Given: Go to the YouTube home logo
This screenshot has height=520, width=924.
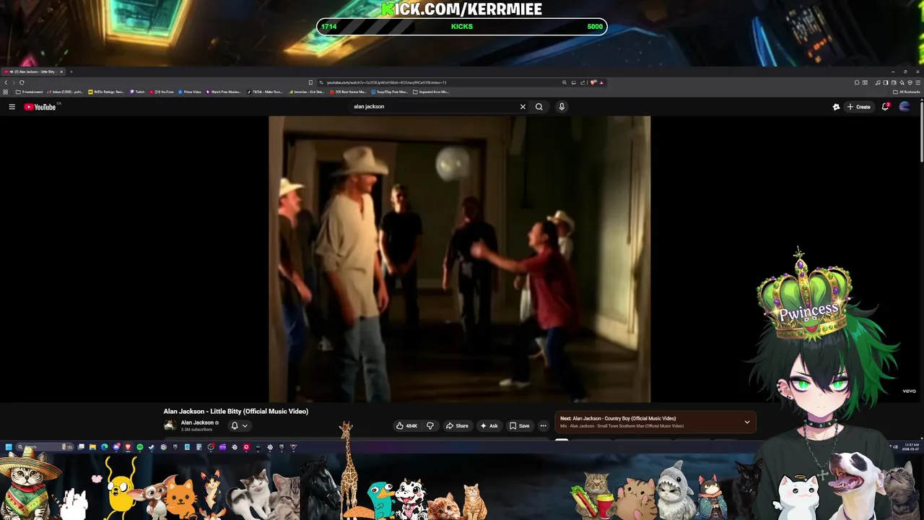Looking at the screenshot, I should (x=40, y=107).
